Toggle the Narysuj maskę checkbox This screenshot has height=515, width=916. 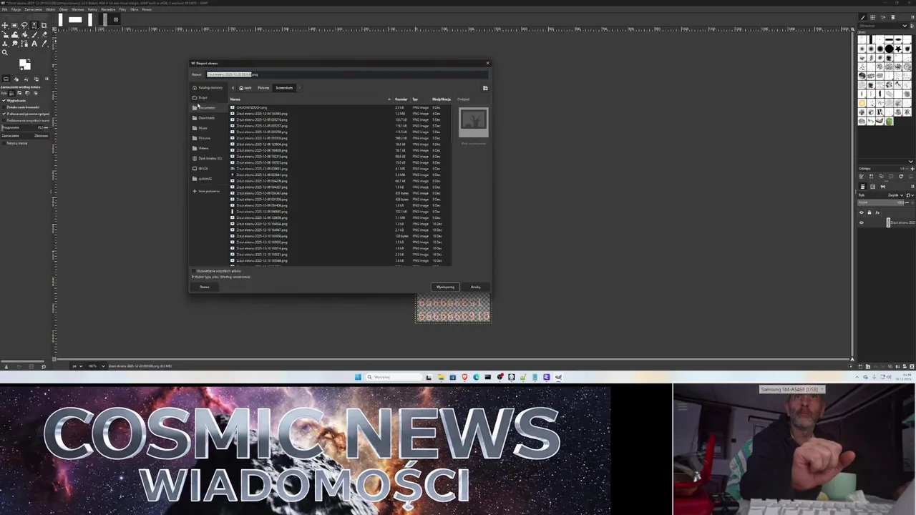[x=4, y=143]
